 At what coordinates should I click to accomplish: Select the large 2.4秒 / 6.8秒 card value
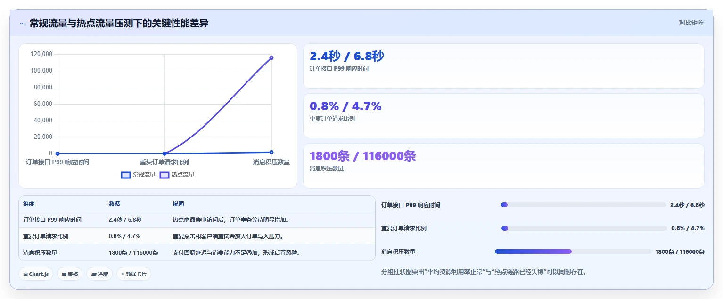tap(347, 57)
